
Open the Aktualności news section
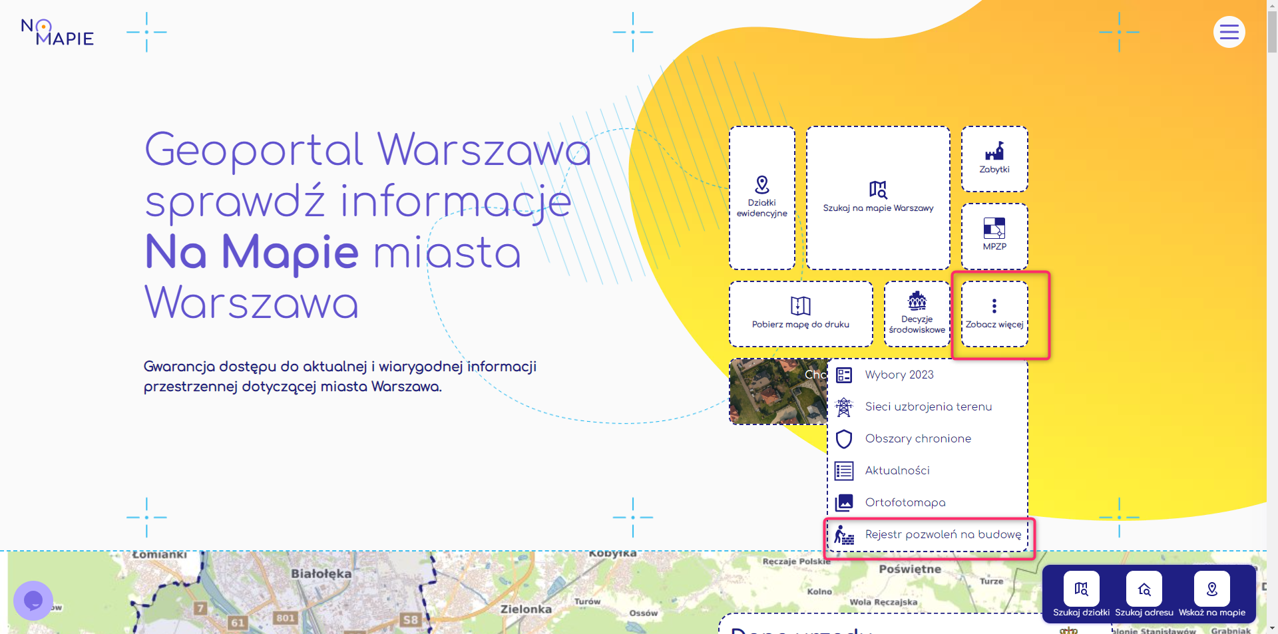click(897, 470)
